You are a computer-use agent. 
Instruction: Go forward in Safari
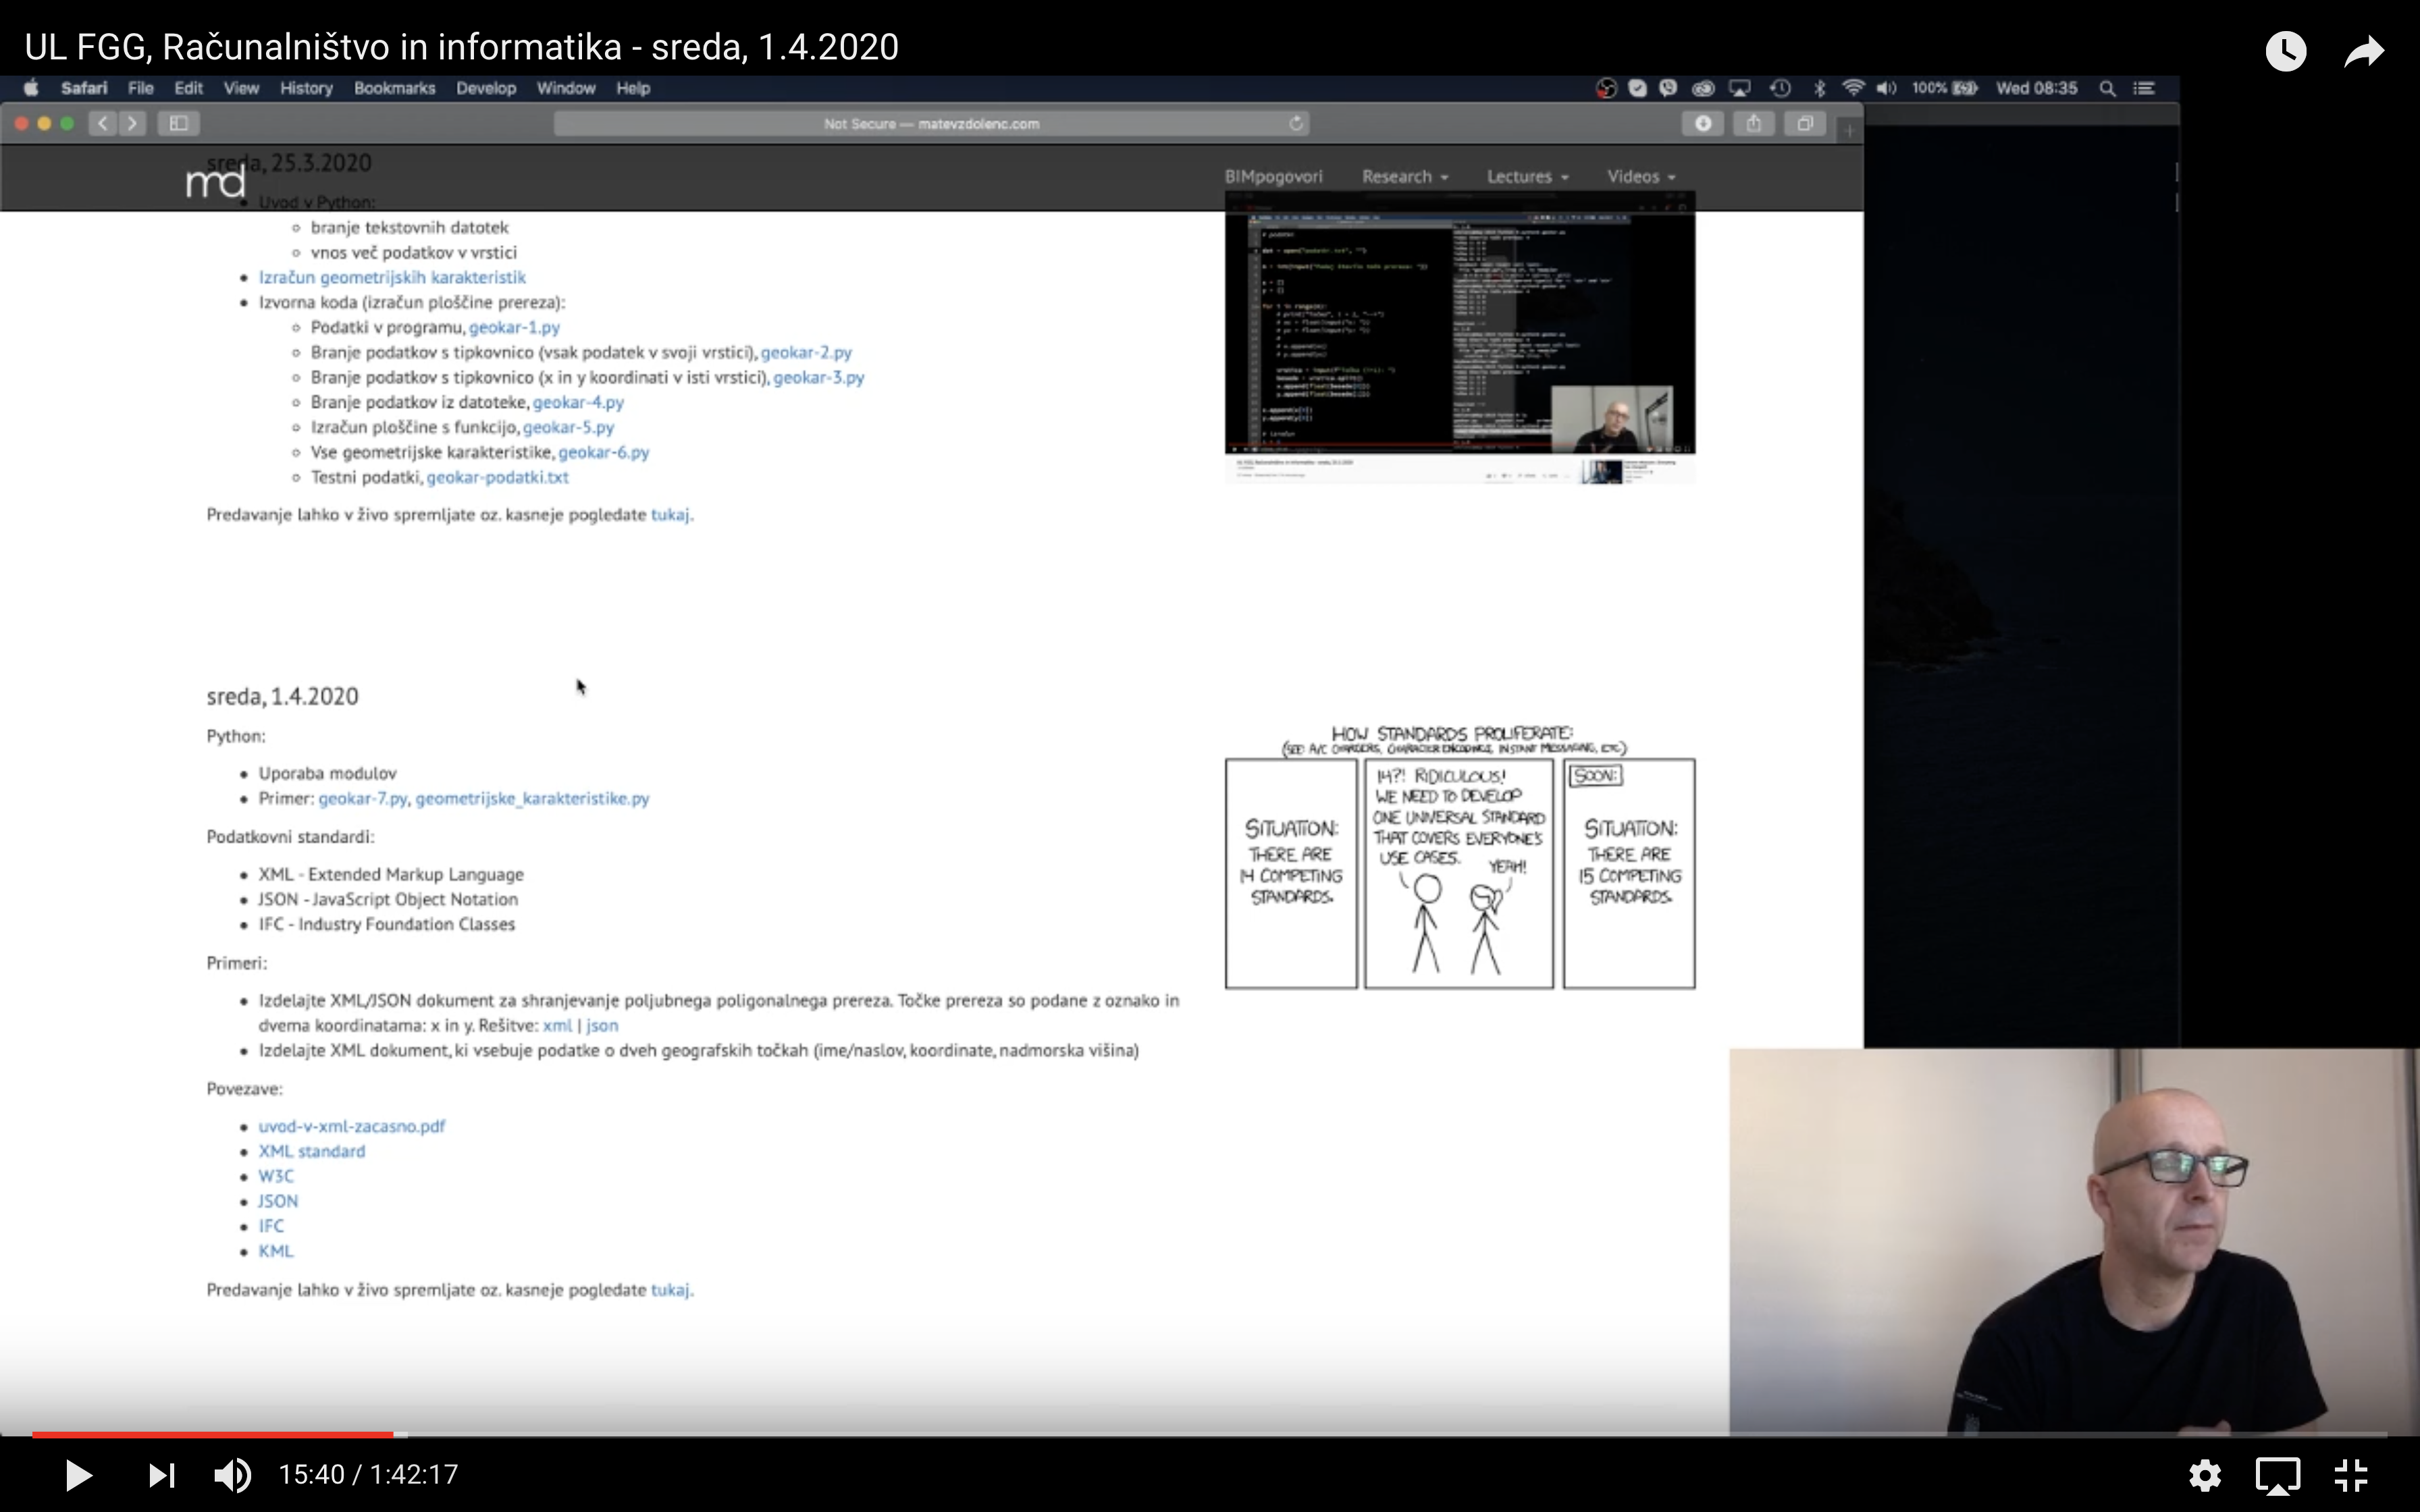[x=132, y=123]
